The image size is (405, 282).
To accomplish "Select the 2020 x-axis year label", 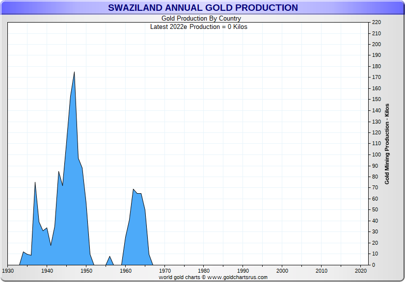I will tap(361, 271).
